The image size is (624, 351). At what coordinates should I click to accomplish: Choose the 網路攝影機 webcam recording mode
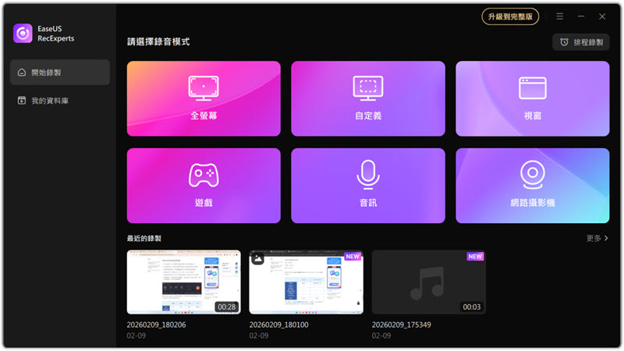pyautogui.click(x=533, y=186)
